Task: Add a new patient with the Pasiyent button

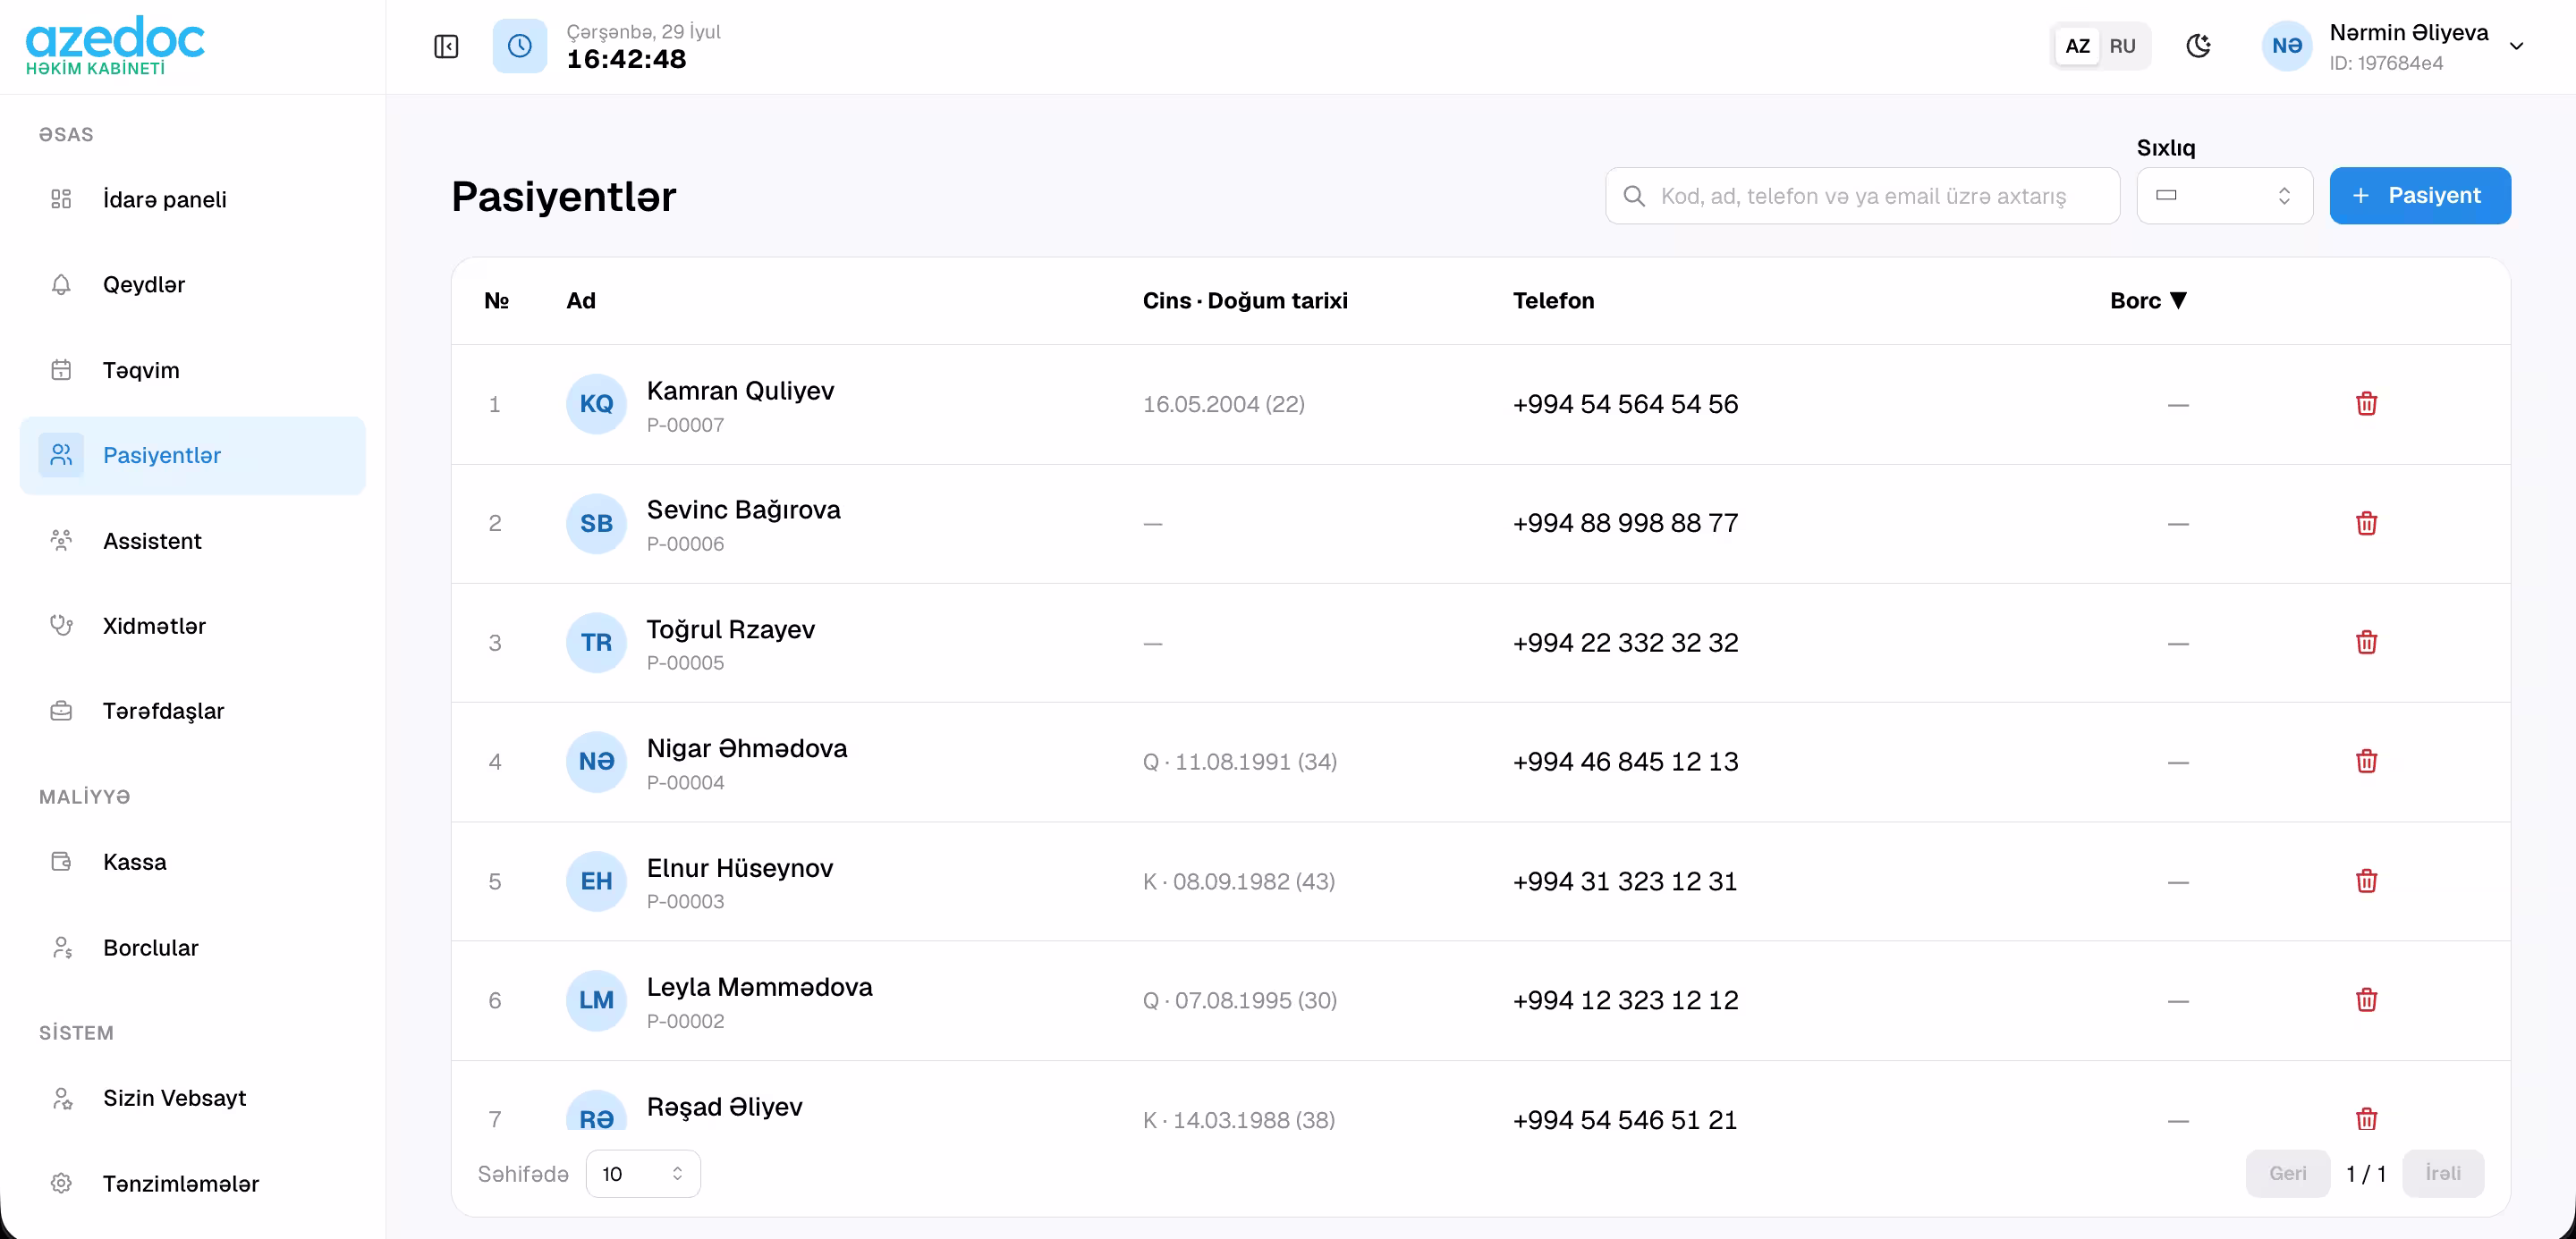Action: tap(2419, 196)
